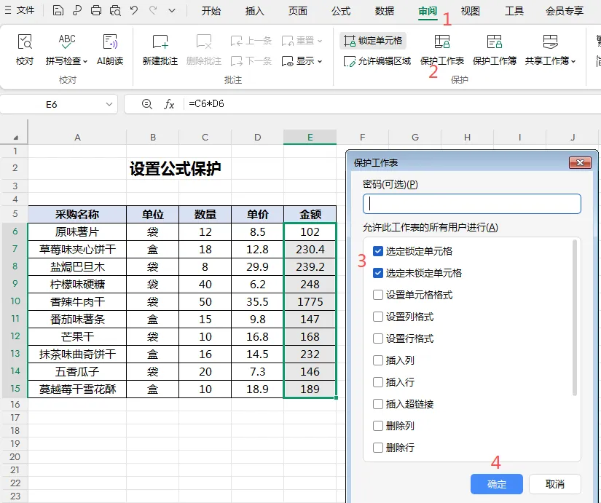Click 确定 in protect sheet dialog
Screen dimensions: 601x503
(497, 484)
